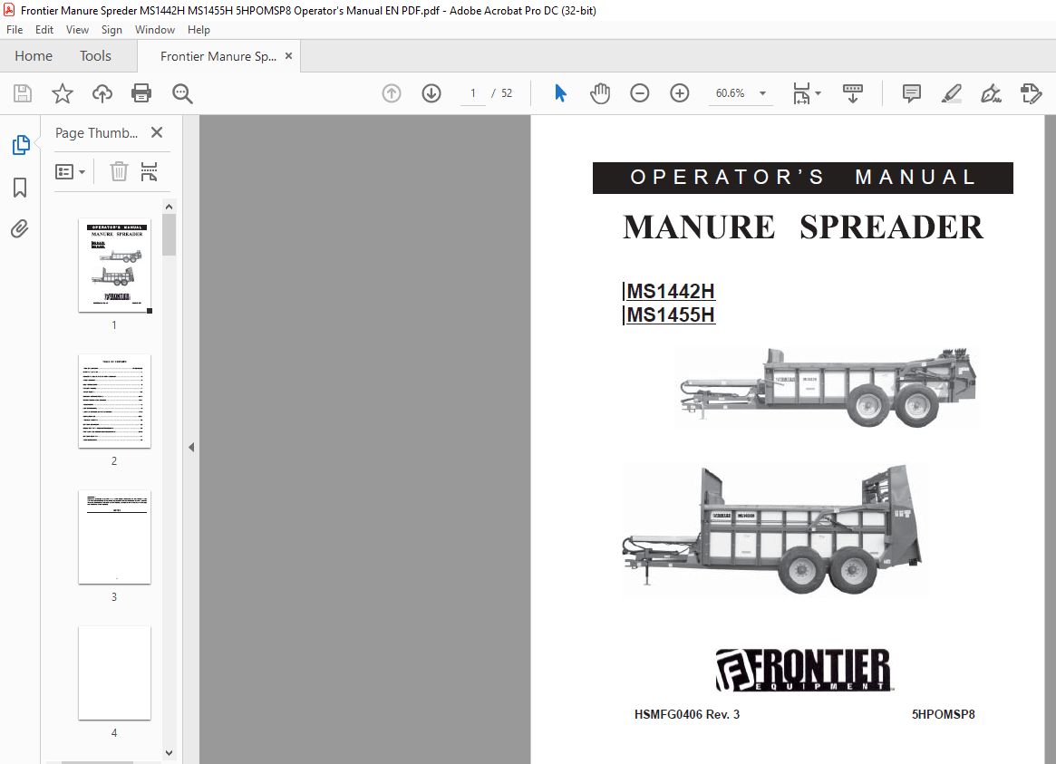Go to previous page arrow
Screen dimensions: 1056x764
click(392, 92)
